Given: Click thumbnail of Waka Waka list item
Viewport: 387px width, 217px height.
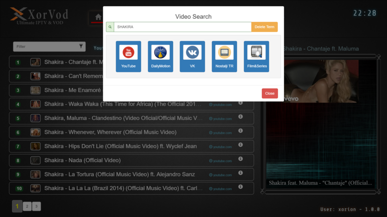Looking at the screenshot, I should [35, 104].
